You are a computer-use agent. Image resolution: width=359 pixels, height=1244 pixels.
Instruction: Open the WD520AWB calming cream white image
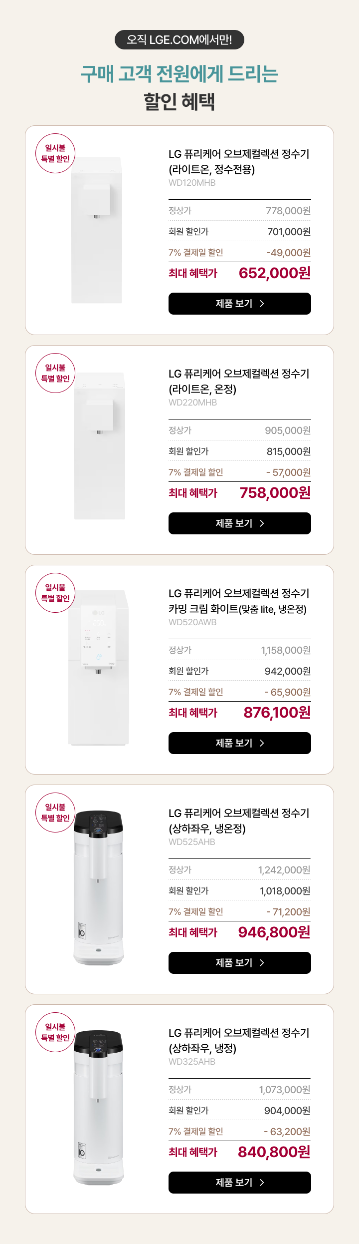pyautogui.click(x=98, y=668)
